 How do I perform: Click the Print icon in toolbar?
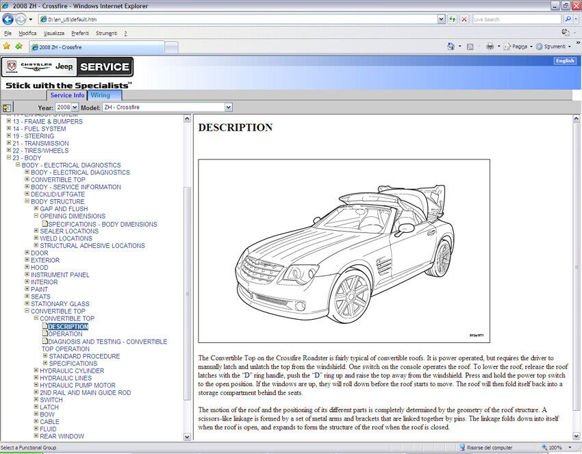coord(490,47)
